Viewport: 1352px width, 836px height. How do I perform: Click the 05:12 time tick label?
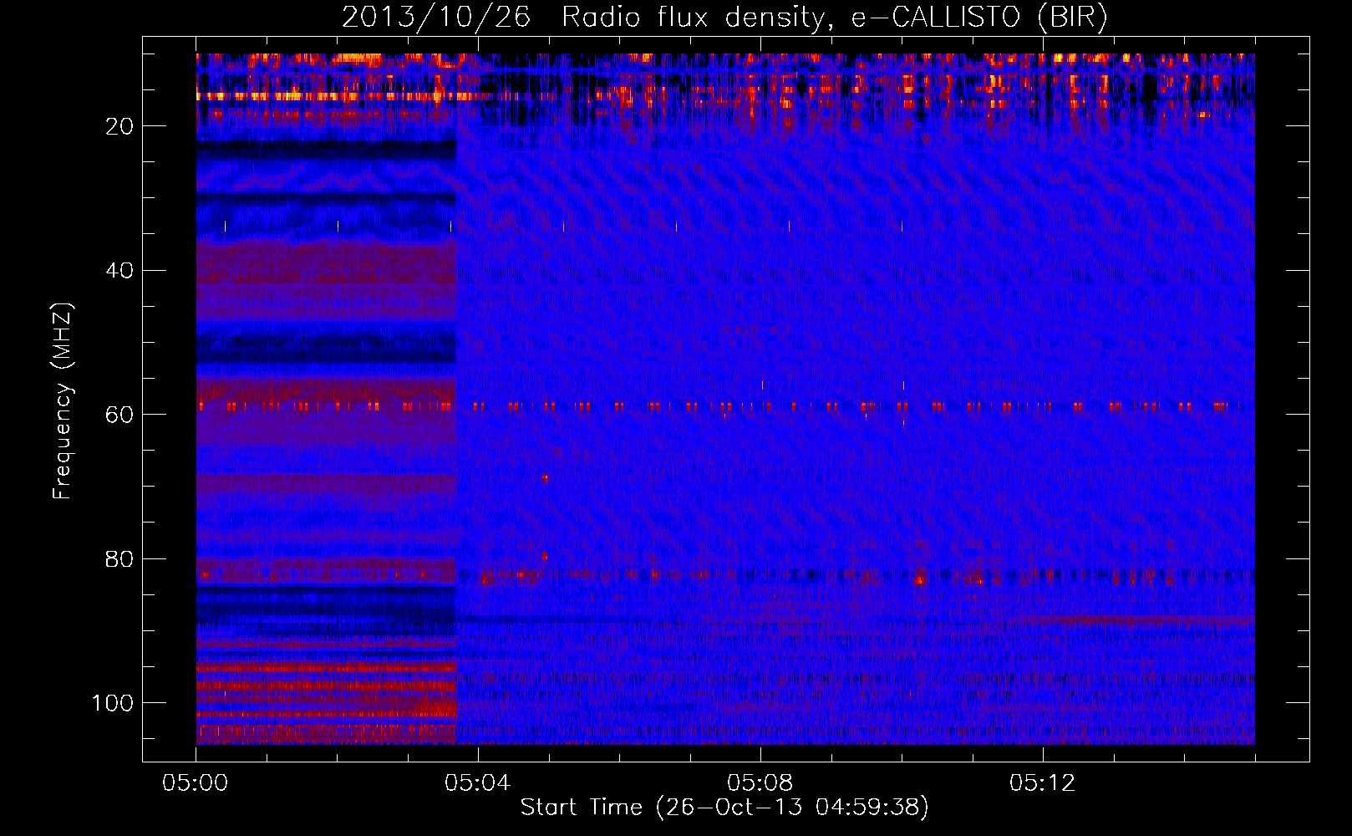click(1043, 783)
